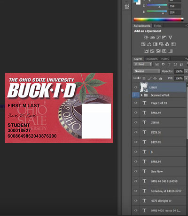Click the folder icon of Scanned effect group
This screenshot has height=216, width=188.
pyautogui.click(x=146, y=95)
